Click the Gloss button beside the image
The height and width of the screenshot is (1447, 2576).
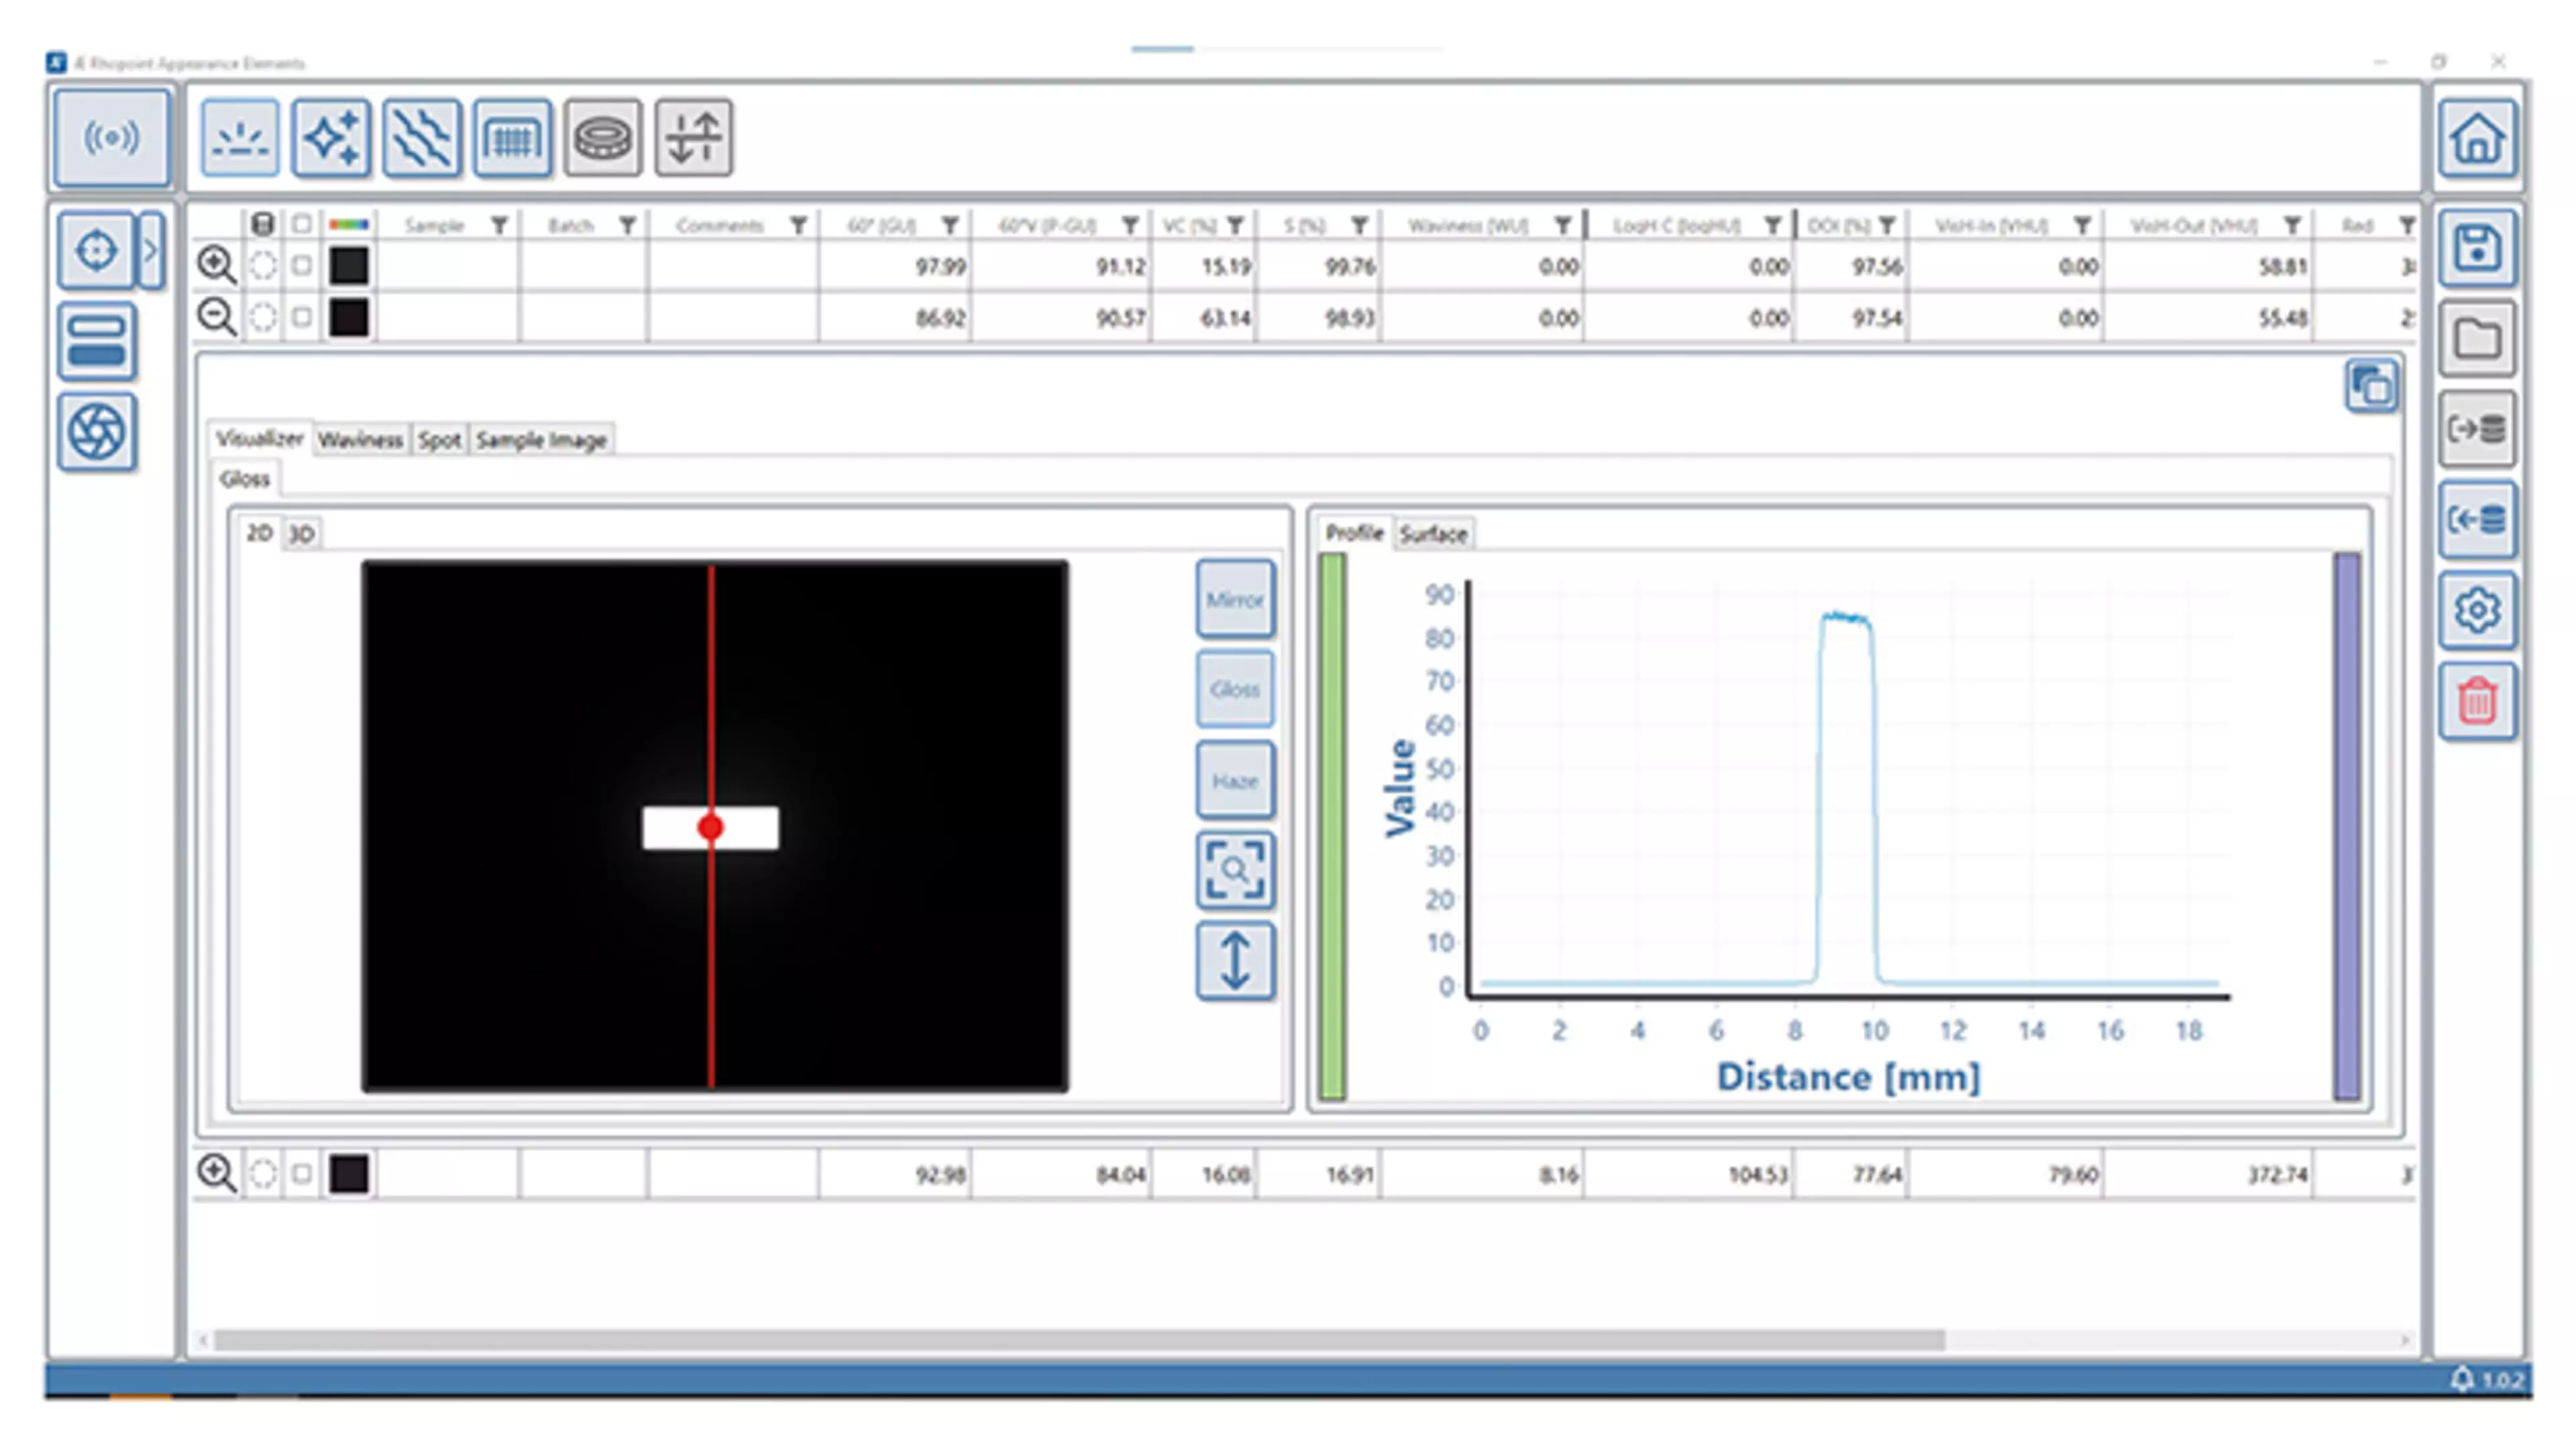[1235, 689]
